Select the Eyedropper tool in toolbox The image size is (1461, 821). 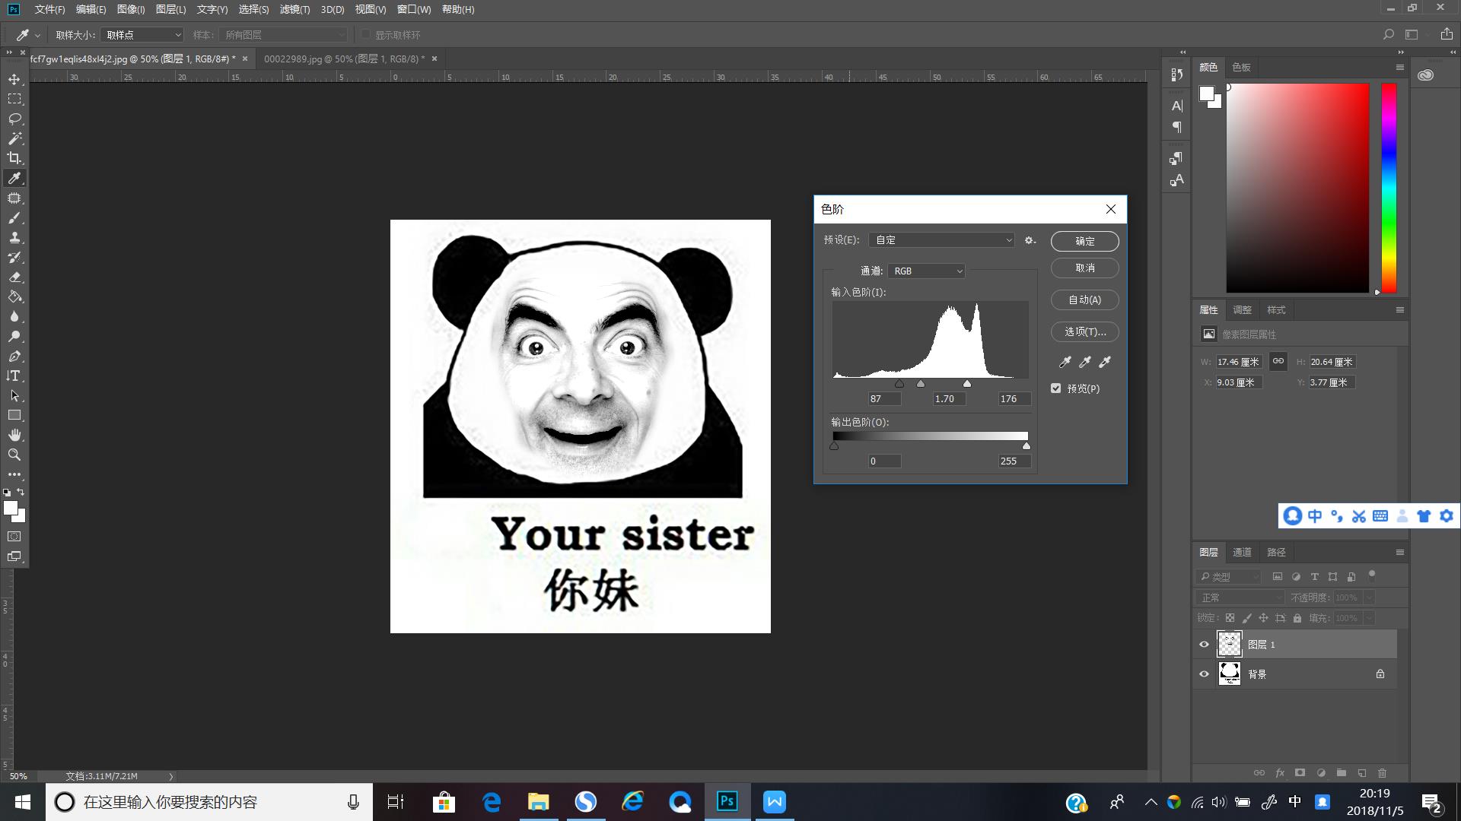tap(14, 178)
